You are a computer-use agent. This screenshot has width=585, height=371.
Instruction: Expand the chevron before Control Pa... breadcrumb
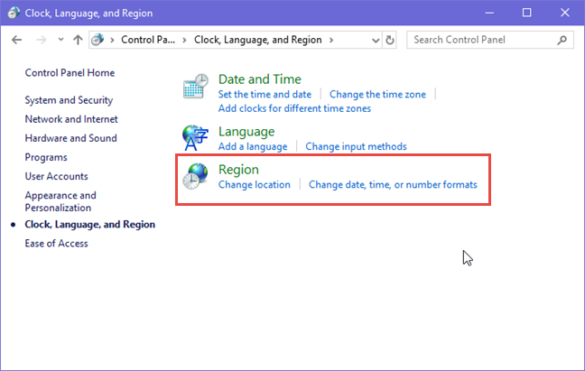coord(112,40)
